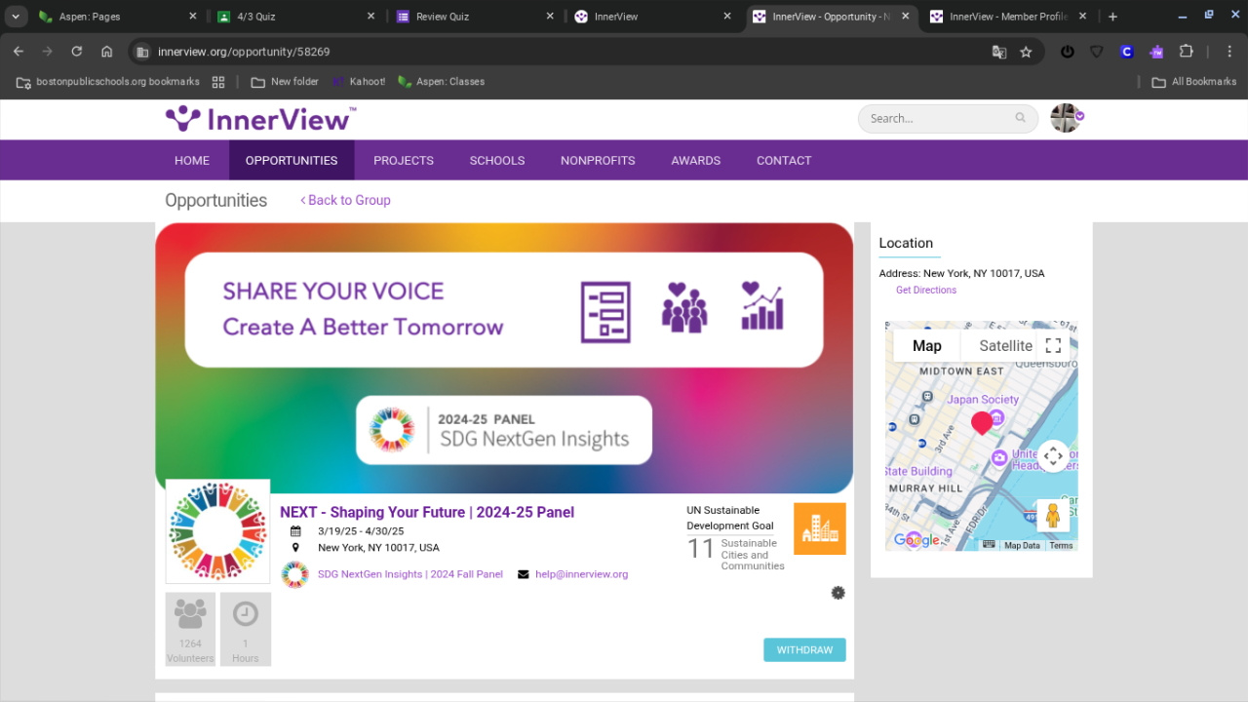Open the profile avatar menu
The height and width of the screenshot is (702, 1248).
(1066, 118)
